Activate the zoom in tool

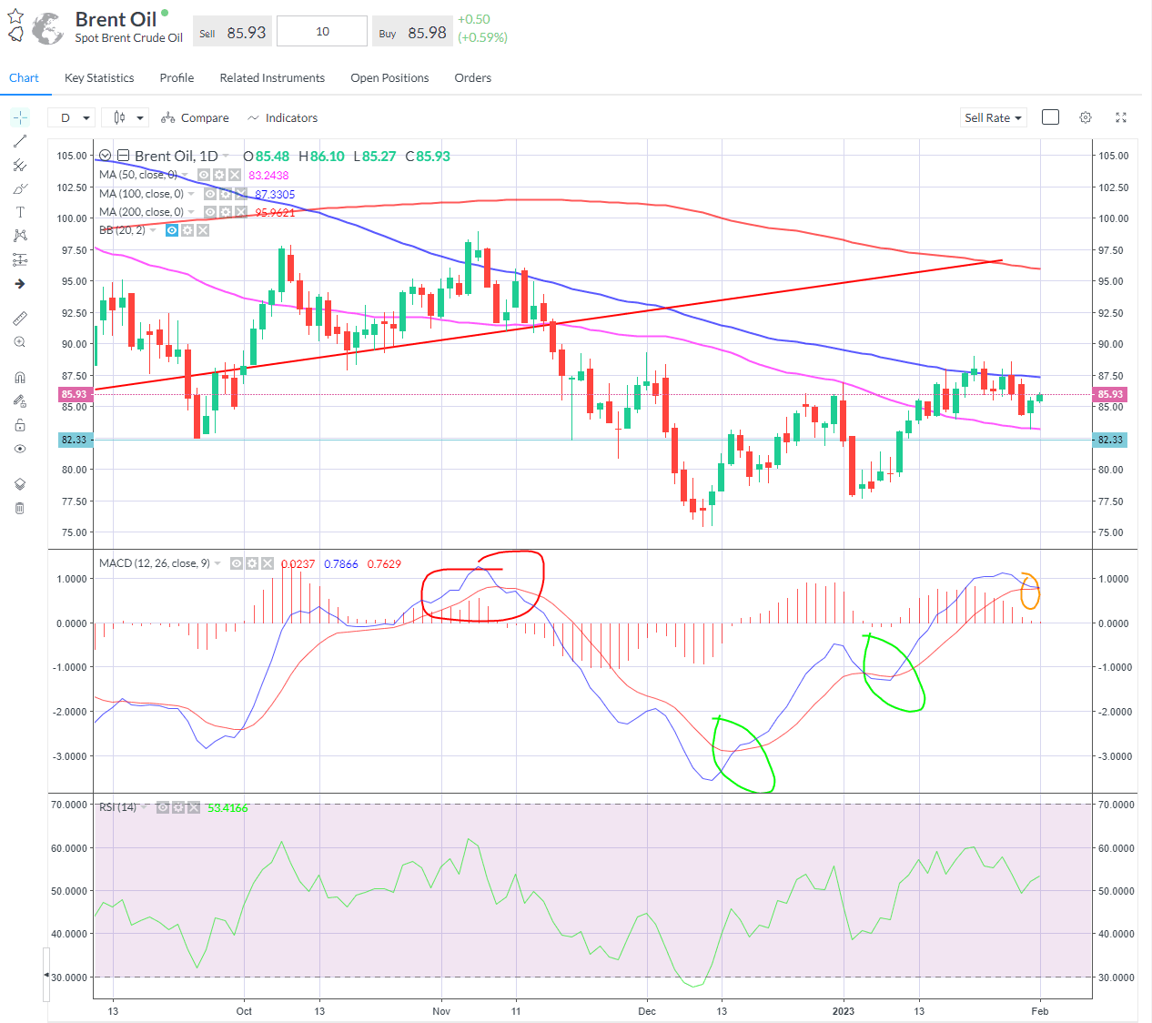(x=20, y=342)
